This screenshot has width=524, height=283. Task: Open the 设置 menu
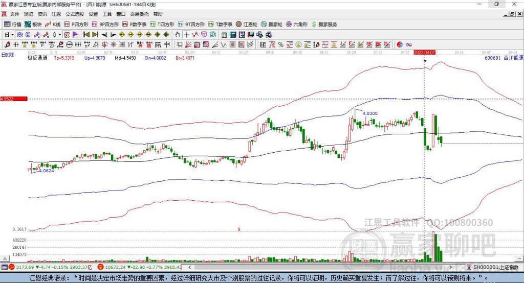pos(93,14)
